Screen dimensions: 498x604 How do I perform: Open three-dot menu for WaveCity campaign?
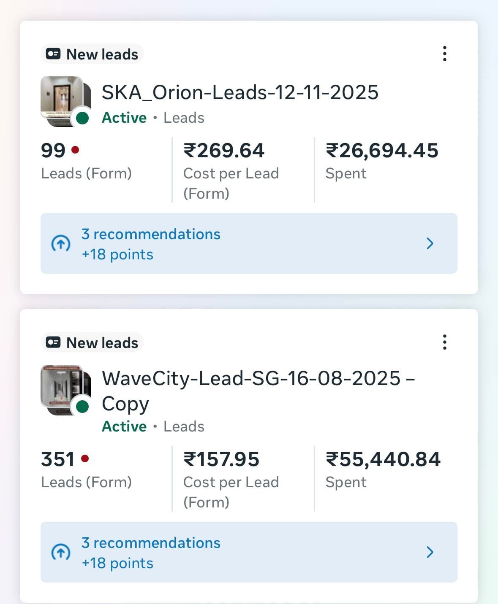click(444, 342)
